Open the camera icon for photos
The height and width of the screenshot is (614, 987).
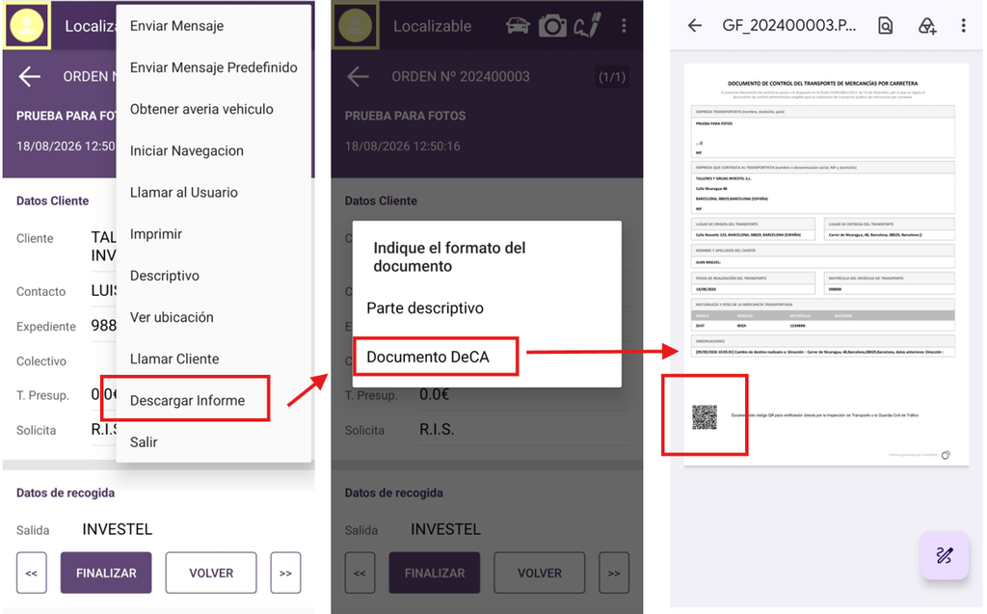(x=552, y=26)
